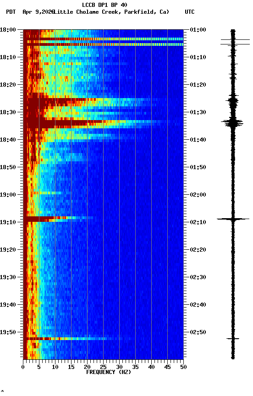Image resolution: width=253 pixels, height=396 pixels.
Task: Click the 25 Hz frequency tick label
Action: (103, 367)
